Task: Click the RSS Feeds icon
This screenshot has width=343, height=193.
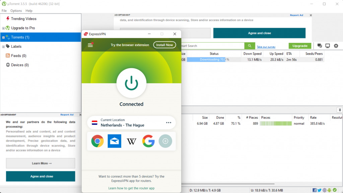Action: [x=8, y=56]
